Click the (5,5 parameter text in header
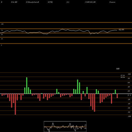The width and height of the screenshot is (132, 132). click(68, 2)
